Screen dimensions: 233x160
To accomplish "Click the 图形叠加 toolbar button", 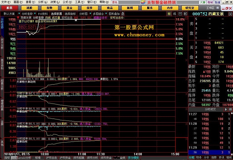I will tap(114, 14).
